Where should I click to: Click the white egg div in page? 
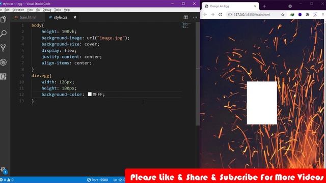click(x=262, y=103)
